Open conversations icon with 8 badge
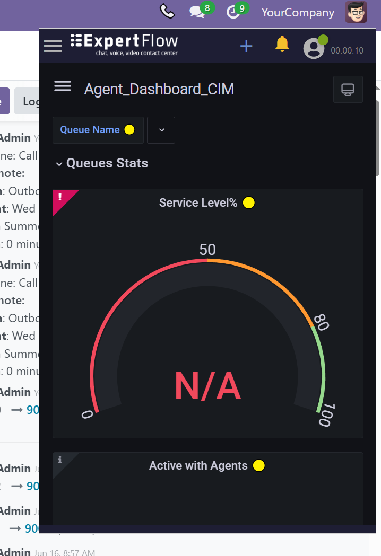The width and height of the screenshot is (381, 556). pos(197,12)
